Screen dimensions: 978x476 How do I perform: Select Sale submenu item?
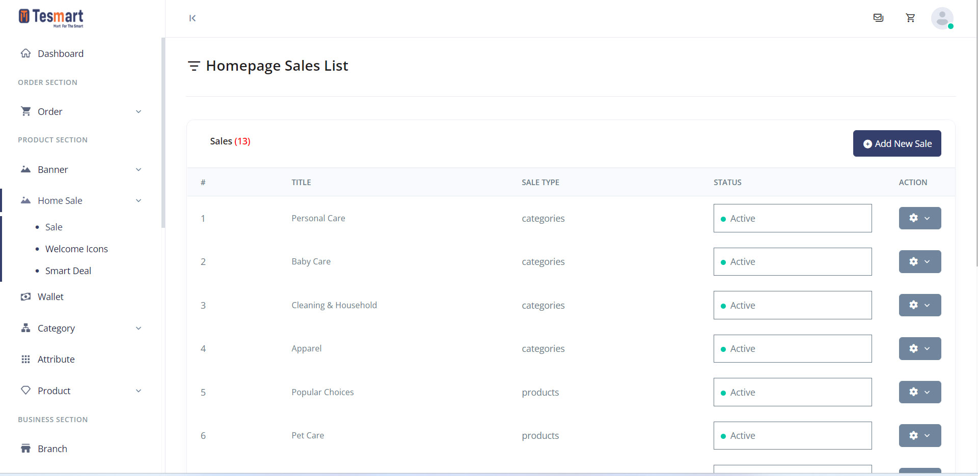pos(54,227)
